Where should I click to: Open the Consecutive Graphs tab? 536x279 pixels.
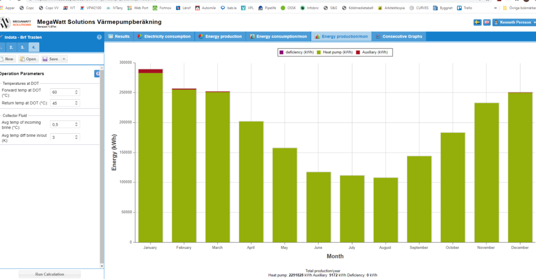coord(398,37)
